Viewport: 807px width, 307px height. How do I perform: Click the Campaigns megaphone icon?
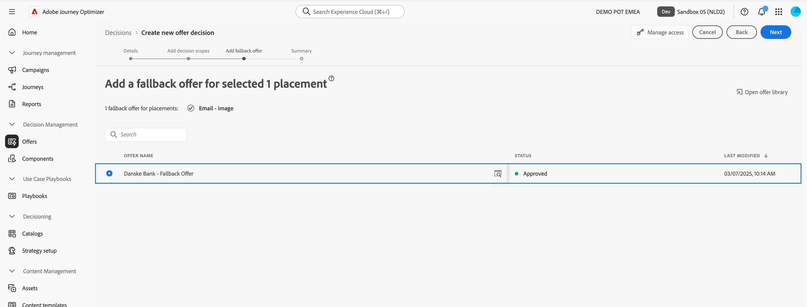point(12,70)
